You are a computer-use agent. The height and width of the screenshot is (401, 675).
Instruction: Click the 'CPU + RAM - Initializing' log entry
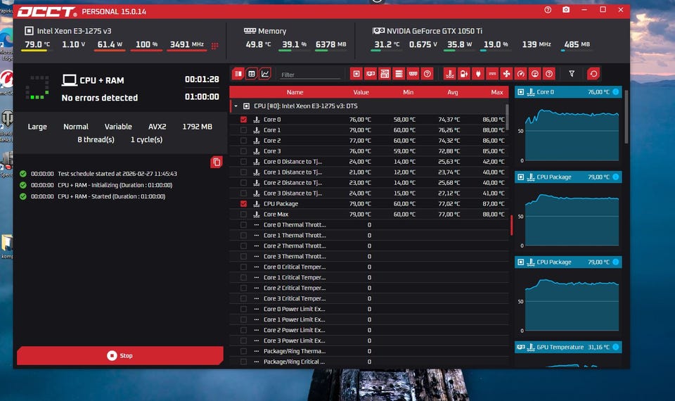(x=96, y=185)
